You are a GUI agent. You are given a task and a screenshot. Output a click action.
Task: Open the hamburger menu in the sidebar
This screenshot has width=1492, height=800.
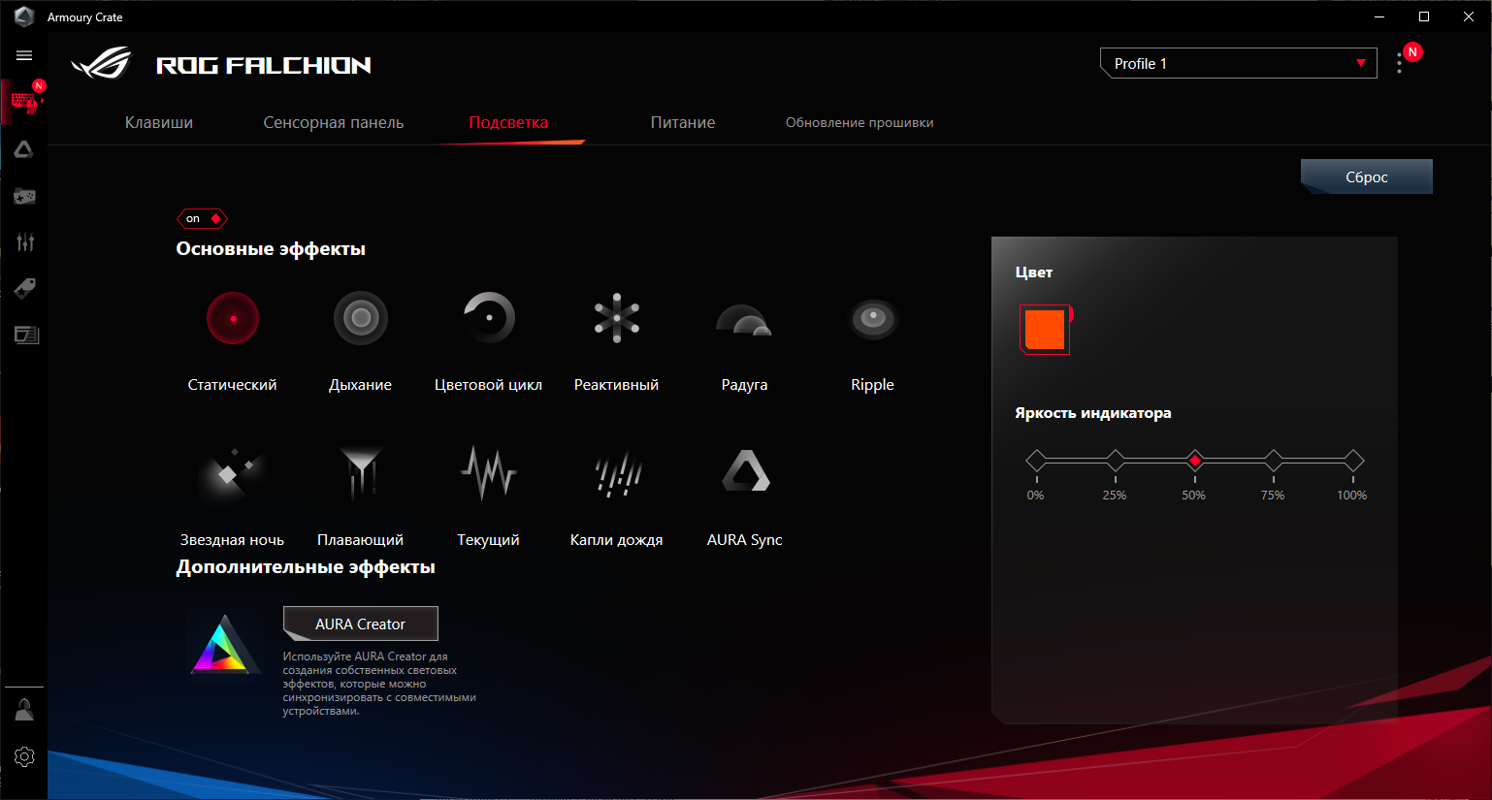(24, 55)
